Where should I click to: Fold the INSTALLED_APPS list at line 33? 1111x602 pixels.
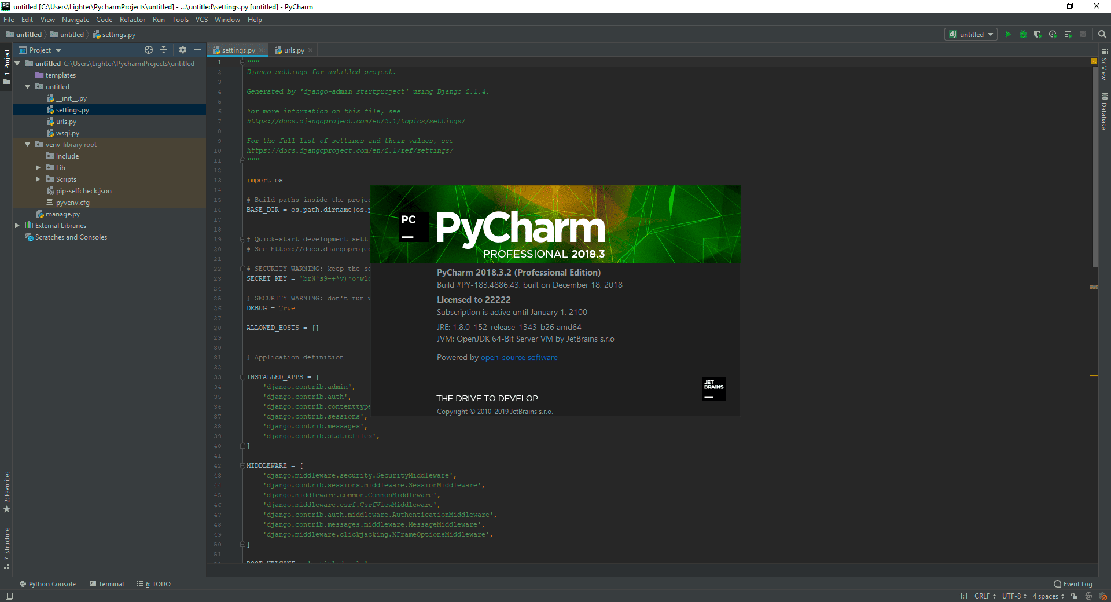(243, 377)
